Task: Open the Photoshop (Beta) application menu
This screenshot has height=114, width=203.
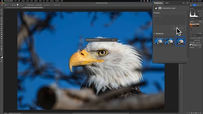Action: 9,1
